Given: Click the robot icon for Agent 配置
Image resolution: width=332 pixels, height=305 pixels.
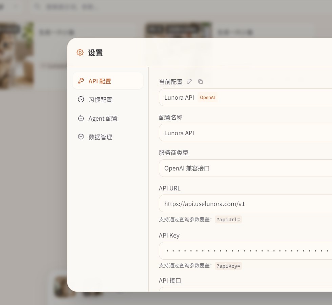Looking at the screenshot, I should coord(81,118).
